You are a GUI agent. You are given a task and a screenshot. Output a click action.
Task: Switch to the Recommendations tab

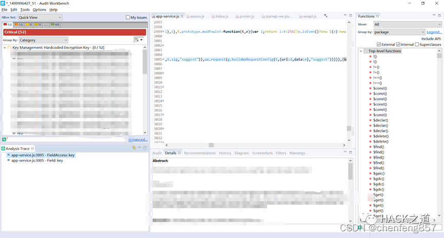(200, 153)
